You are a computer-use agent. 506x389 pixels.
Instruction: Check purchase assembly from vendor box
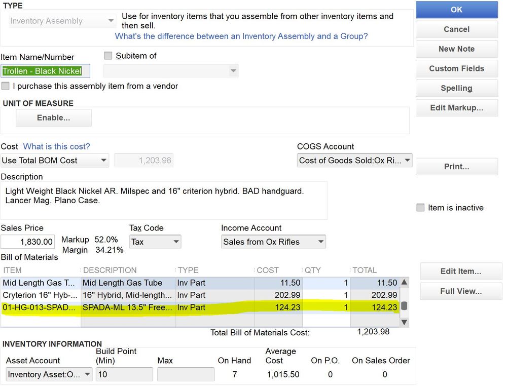pyautogui.click(x=6, y=86)
